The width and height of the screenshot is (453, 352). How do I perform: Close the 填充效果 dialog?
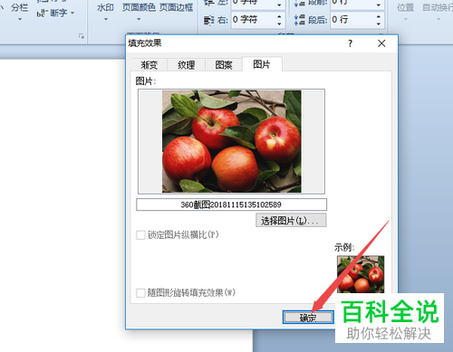click(381, 43)
